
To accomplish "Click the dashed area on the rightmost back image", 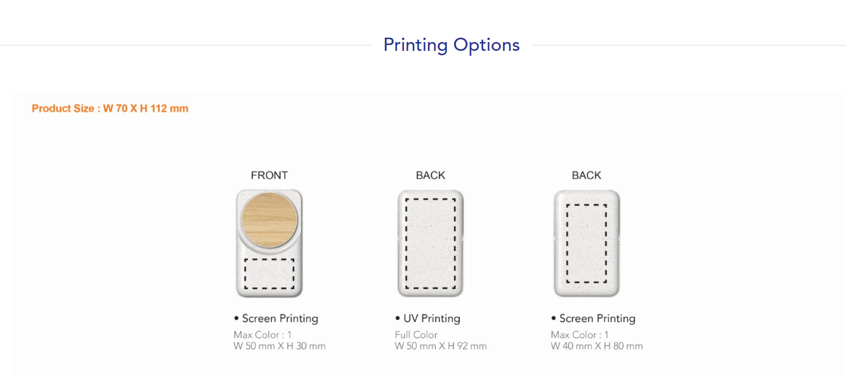I will [586, 243].
